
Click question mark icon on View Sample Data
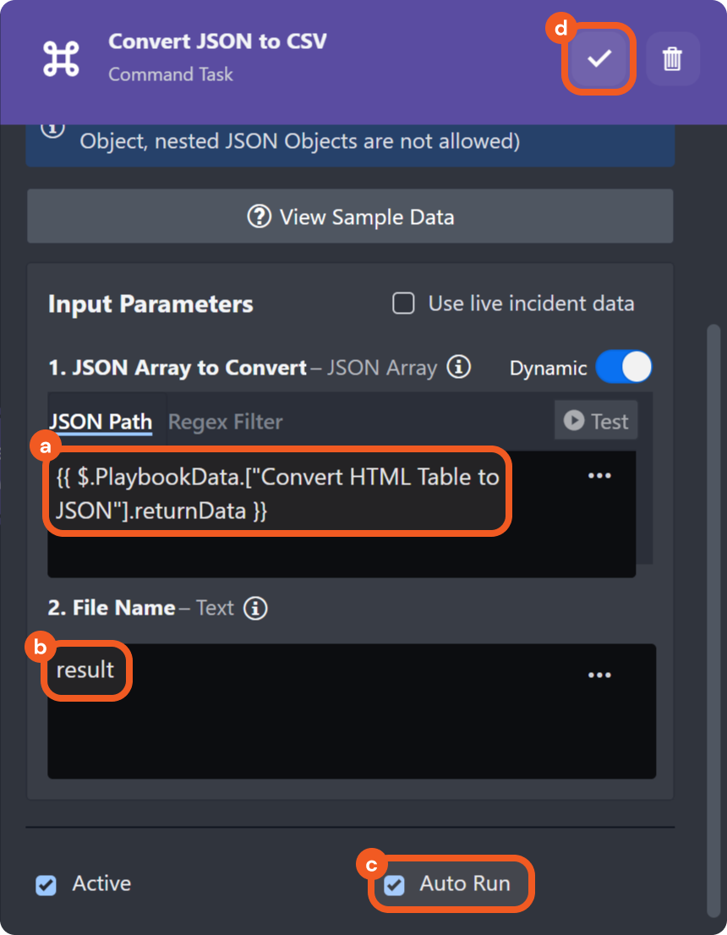pyautogui.click(x=259, y=216)
